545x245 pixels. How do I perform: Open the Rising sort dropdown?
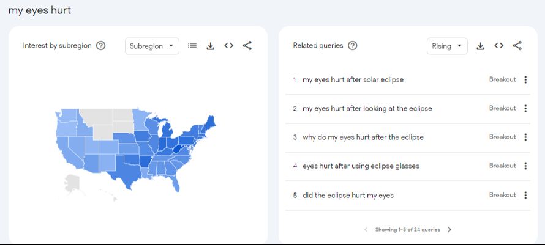446,46
